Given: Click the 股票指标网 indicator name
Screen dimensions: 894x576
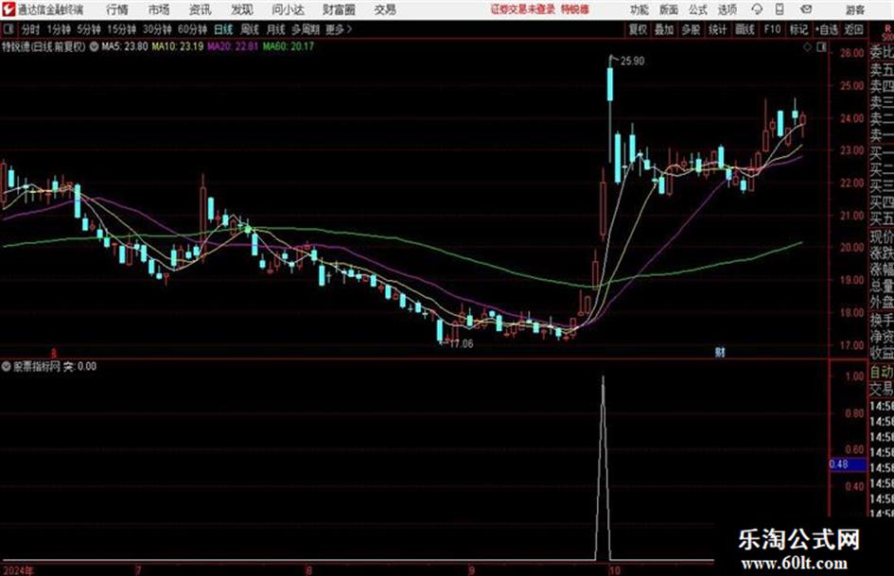Looking at the screenshot, I should 37,367.
